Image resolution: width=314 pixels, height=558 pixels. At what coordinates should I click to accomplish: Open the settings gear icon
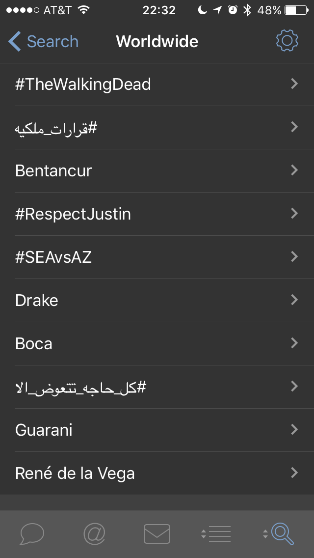click(x=287, y=41)
